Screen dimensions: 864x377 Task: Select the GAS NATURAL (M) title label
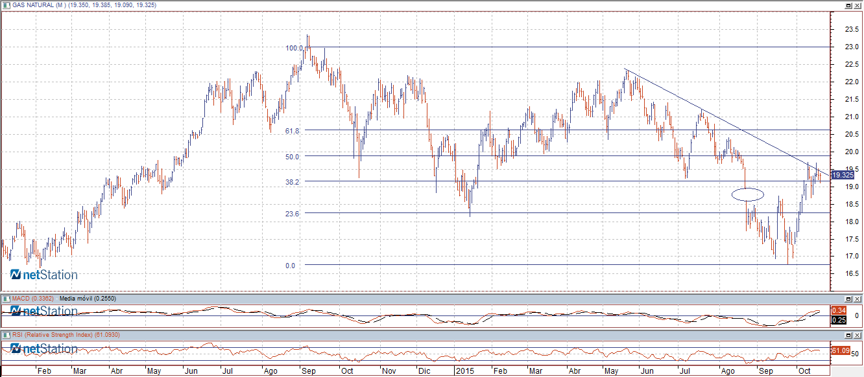[39, 5]
